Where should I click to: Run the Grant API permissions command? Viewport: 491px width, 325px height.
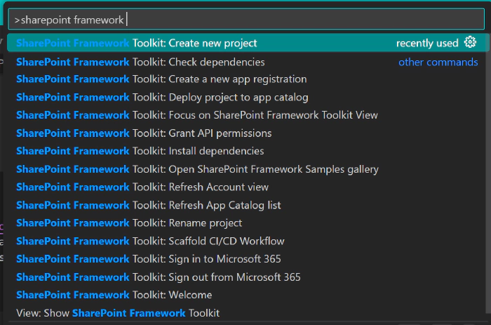pyautogui.click(x=144, y=133)
